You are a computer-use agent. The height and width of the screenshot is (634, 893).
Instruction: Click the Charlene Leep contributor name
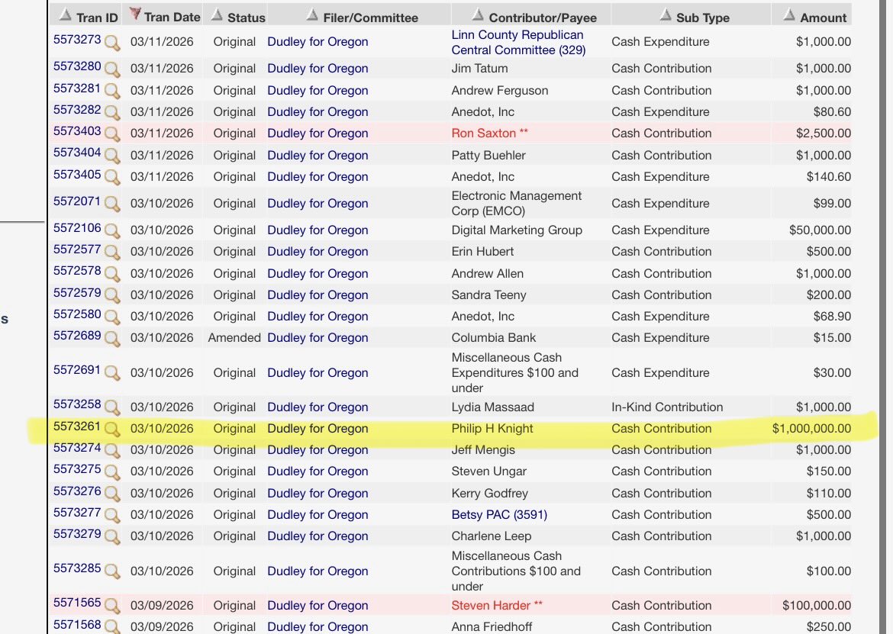(x=491, y=536)
